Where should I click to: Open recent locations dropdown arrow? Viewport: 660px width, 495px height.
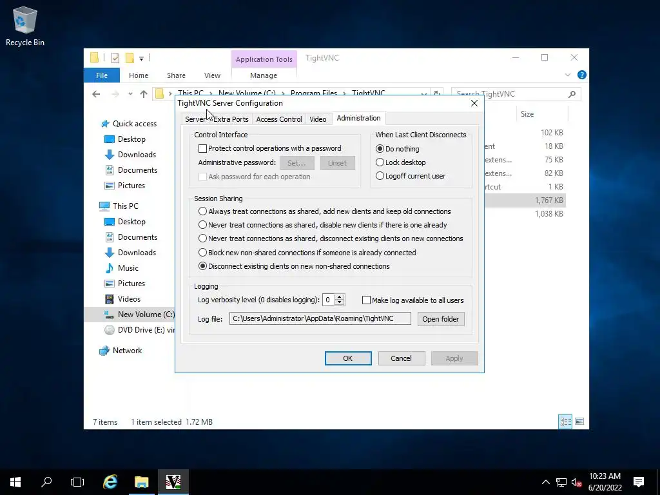130,94
